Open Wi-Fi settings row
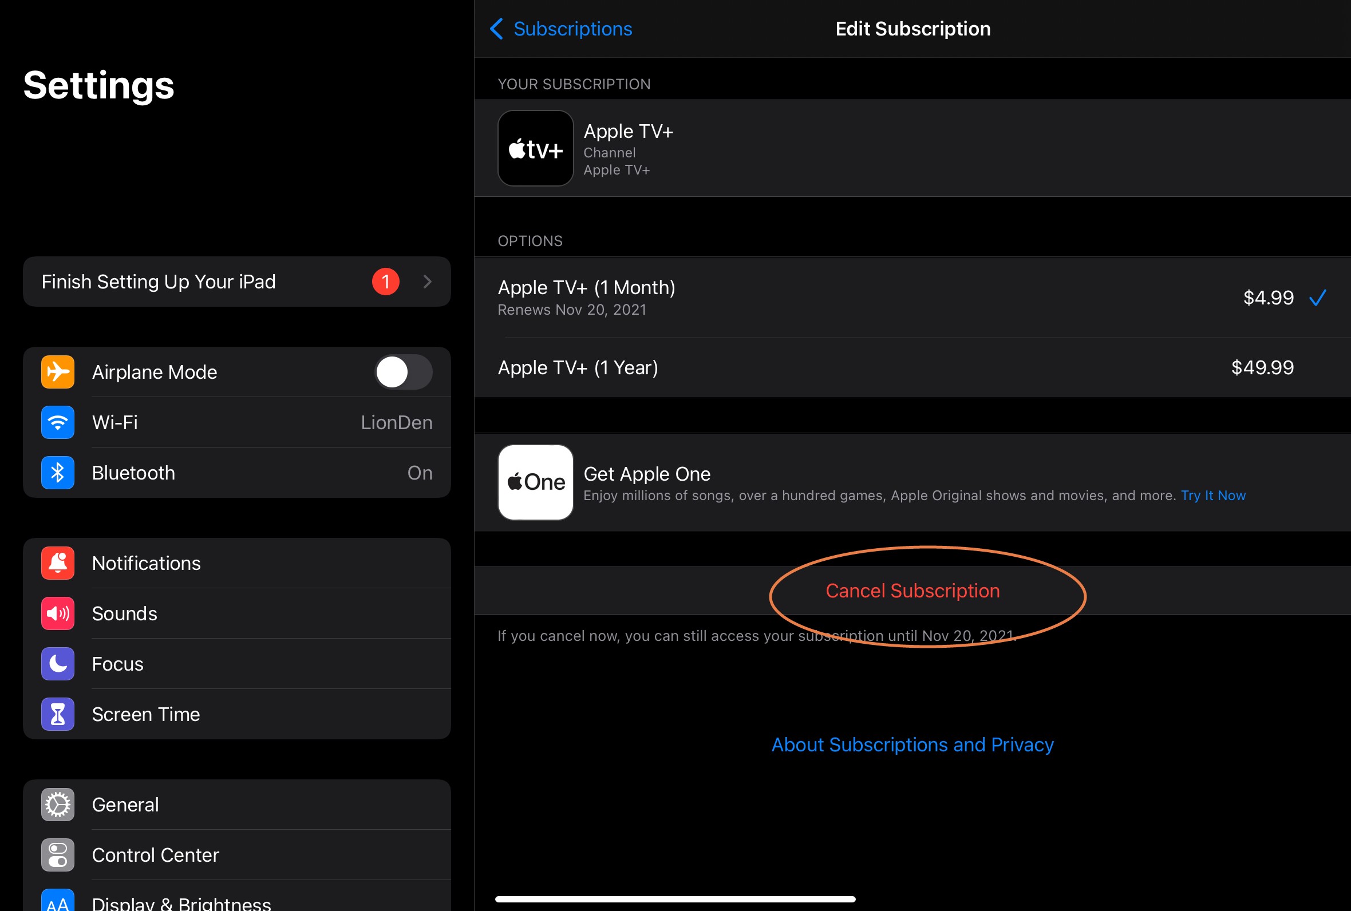This screenshot has width=1351, height=911. pyautogui.click(x=237, y=422)
